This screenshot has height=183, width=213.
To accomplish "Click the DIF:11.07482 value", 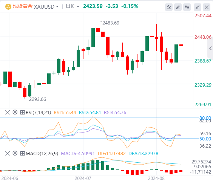I will point(112,154).
